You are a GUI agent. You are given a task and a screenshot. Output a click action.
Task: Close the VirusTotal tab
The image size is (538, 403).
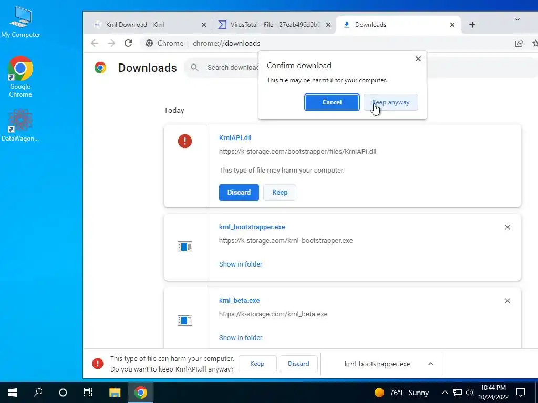[328, 25]
